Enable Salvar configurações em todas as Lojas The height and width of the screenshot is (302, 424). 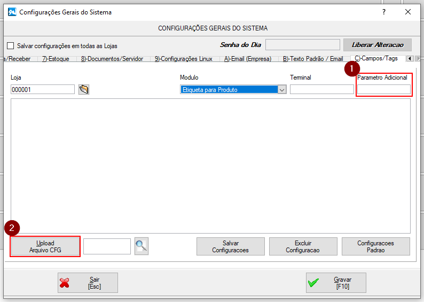[10, 46]
